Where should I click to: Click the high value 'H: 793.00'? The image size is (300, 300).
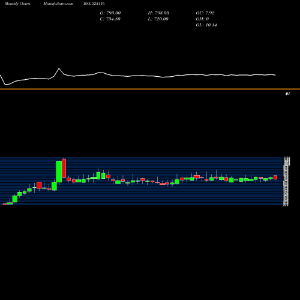click(158, 13)
